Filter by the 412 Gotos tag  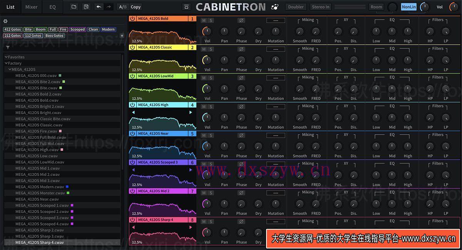point(12,30)
